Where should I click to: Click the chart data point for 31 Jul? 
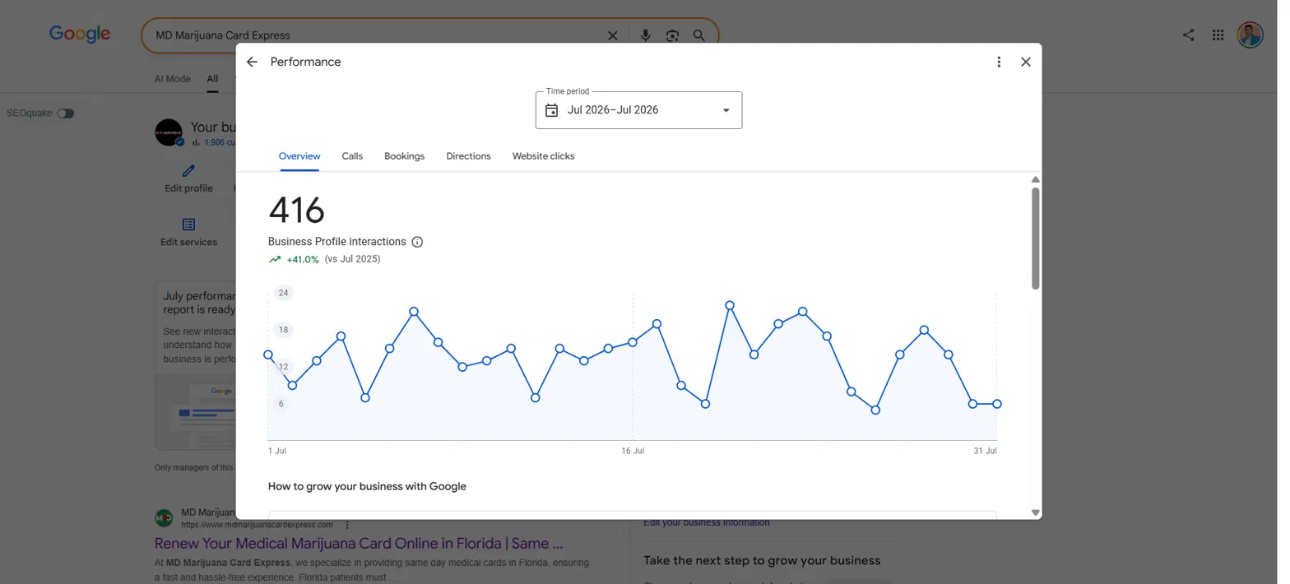point(997,404)
